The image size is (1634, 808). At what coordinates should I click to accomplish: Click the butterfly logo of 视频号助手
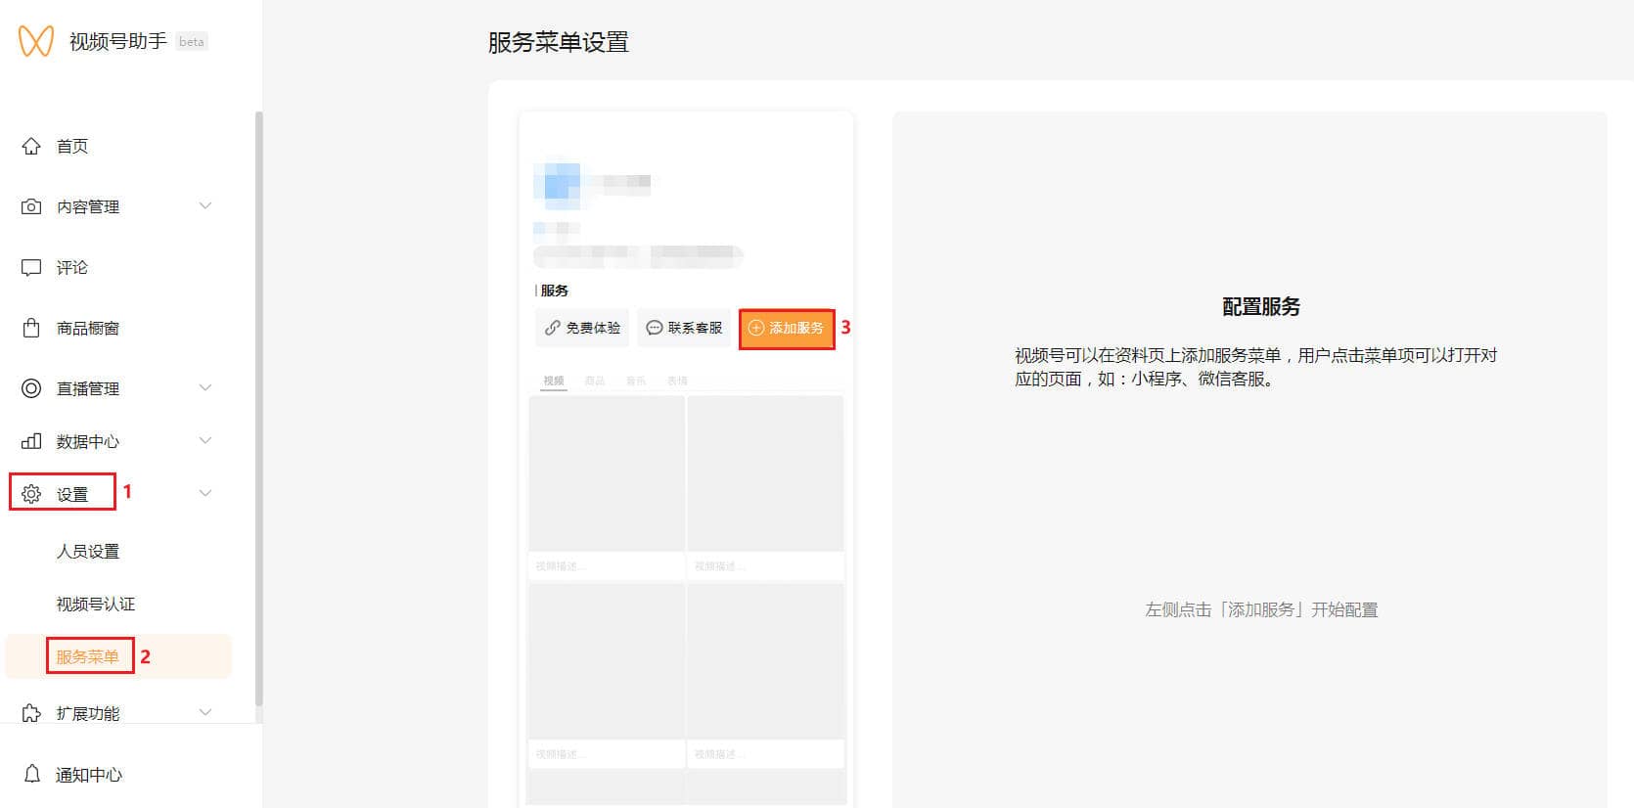click(x=36, y=41)
